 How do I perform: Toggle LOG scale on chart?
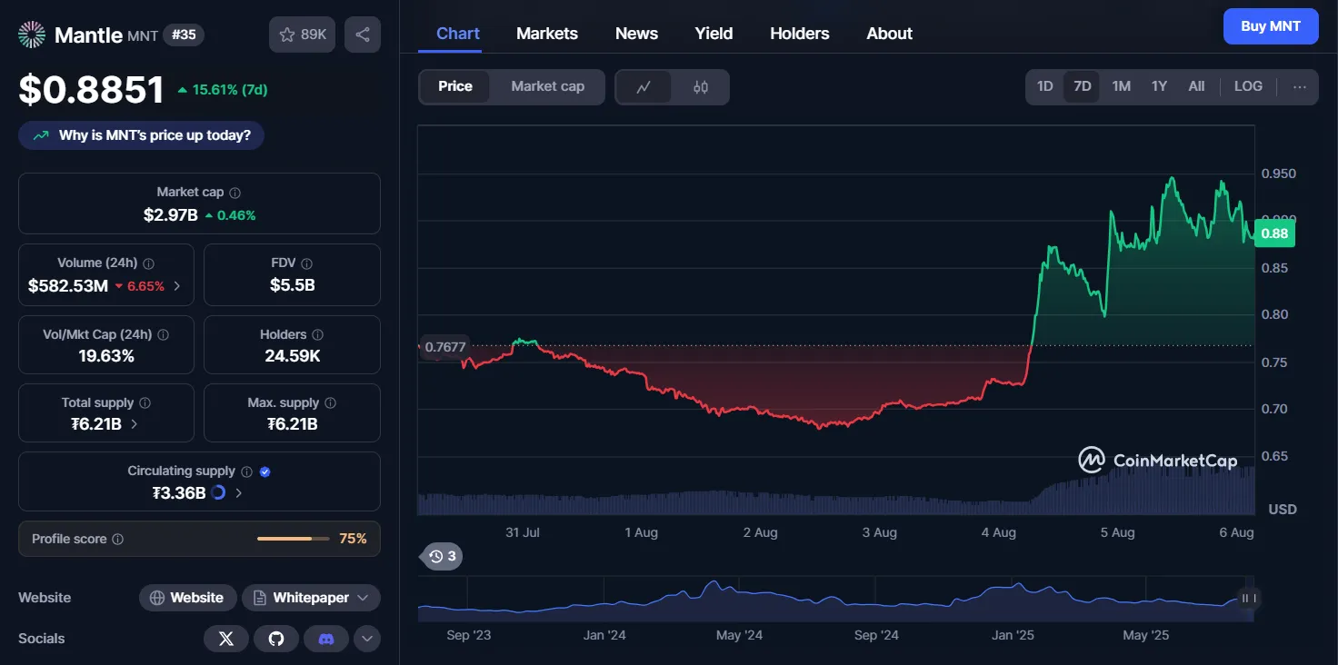[x=1248, y=86]
